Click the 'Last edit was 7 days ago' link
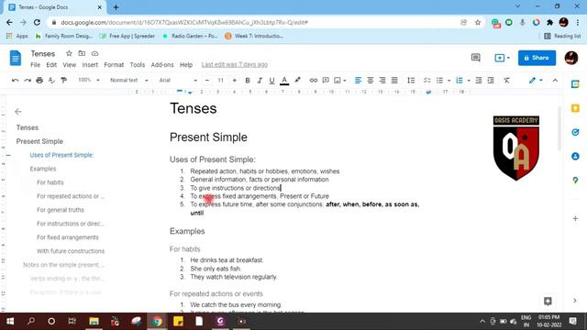 tap(235, 65)
